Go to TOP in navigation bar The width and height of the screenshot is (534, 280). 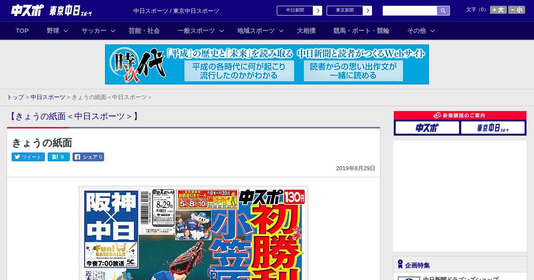[22, 31]
